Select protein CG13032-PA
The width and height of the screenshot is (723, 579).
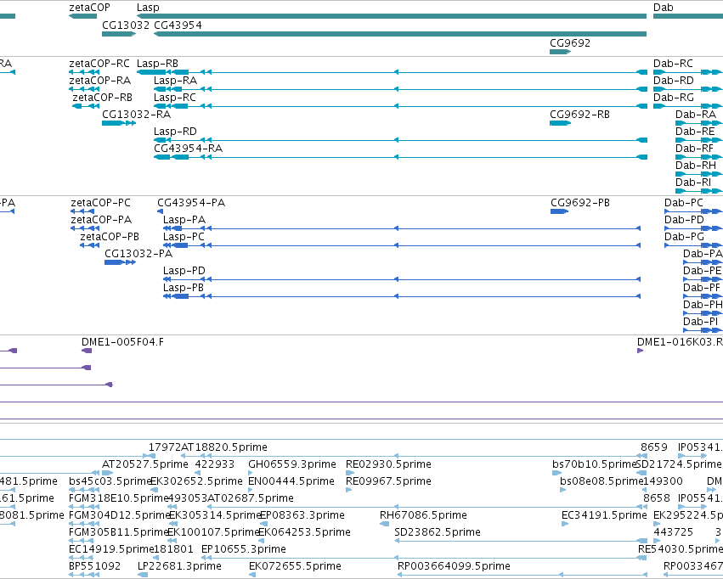tap(138, 254)
